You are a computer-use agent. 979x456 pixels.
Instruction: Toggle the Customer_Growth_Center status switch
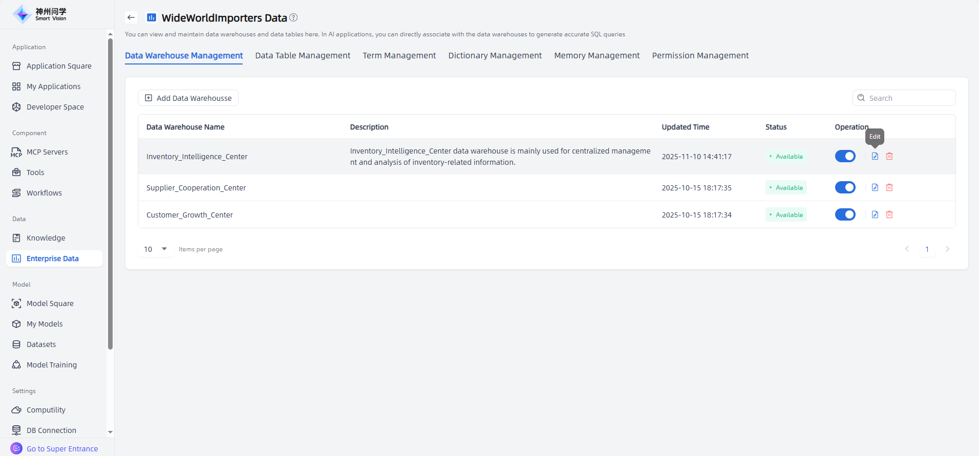(845, 214)
